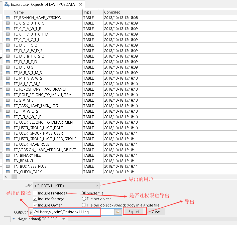This screenshot has height=225, width=237.
Task: Click table icon of TE_BRANCH_HAVE_VERSION row
Action: coord(8,18)
